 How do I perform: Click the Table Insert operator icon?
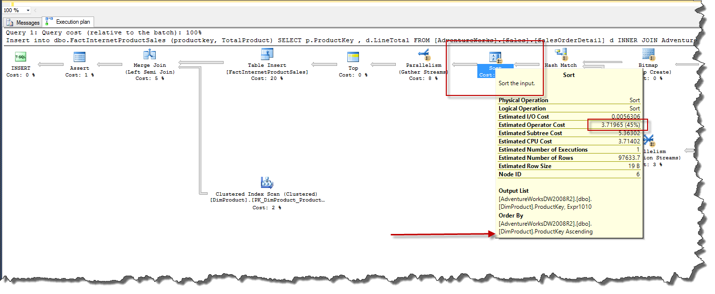coord(266,53)
